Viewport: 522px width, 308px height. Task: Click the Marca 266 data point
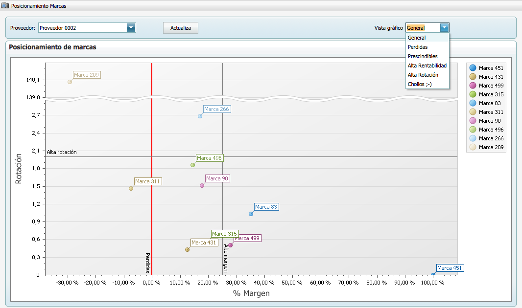pyautogui.click(x=200, y=116)
